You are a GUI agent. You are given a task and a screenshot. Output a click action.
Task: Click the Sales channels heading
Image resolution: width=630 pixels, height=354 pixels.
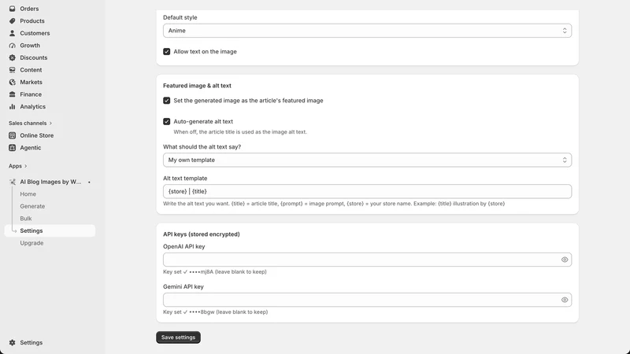coord(28,124)
